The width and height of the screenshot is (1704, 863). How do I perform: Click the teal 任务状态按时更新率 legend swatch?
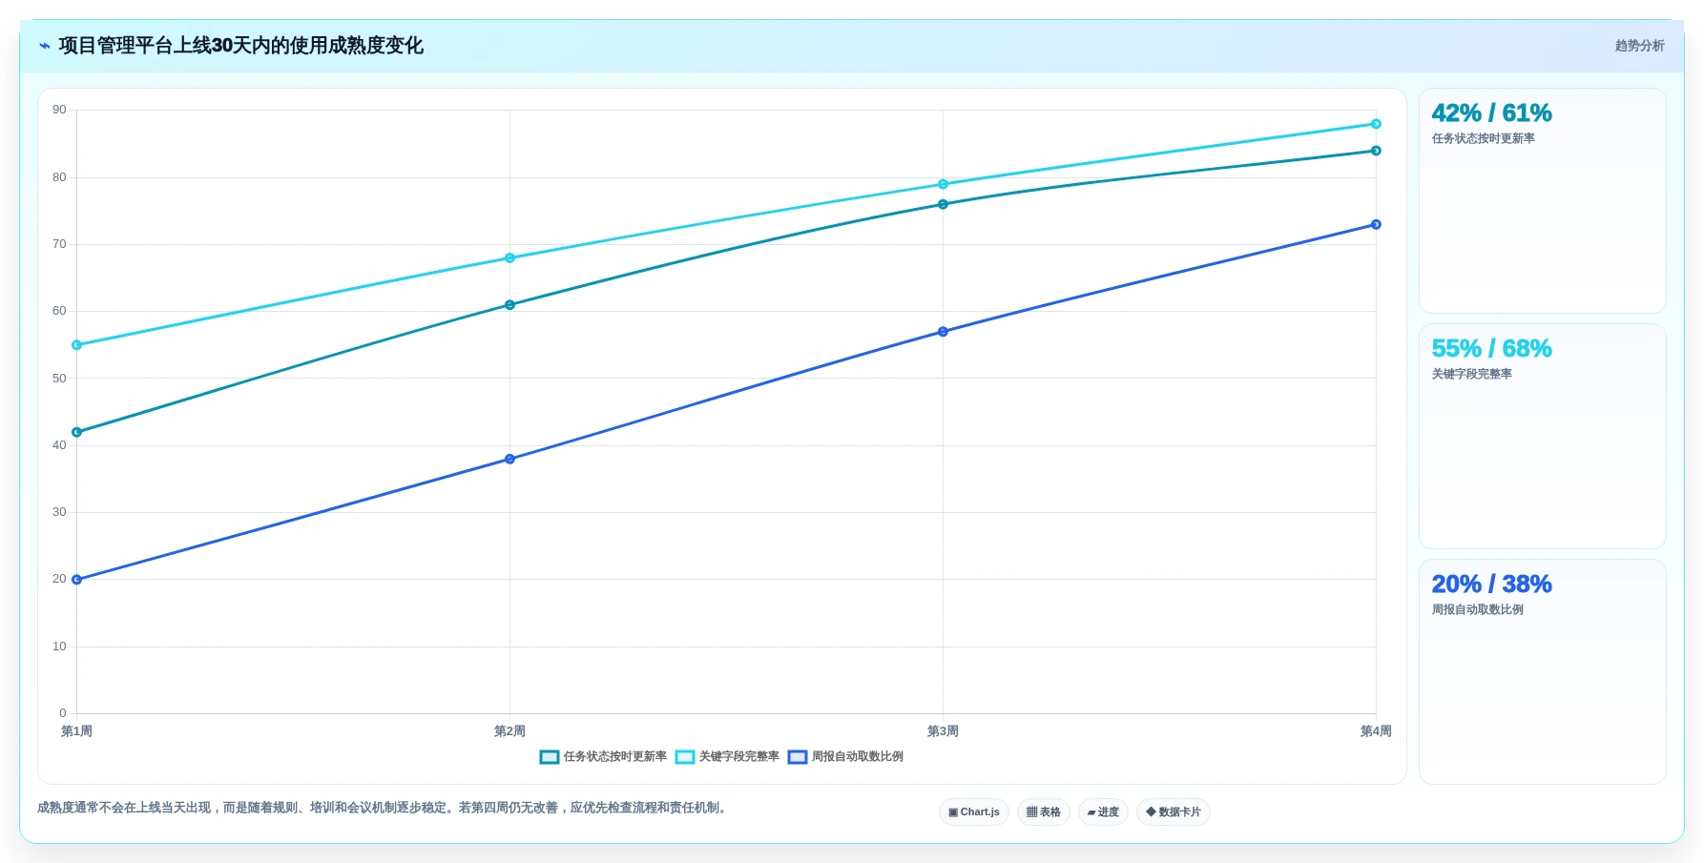[550, 757]
